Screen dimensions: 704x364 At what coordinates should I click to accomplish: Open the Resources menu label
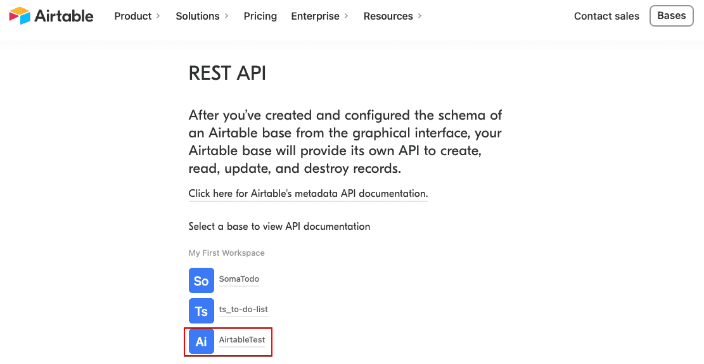click(x=388, y=16)
